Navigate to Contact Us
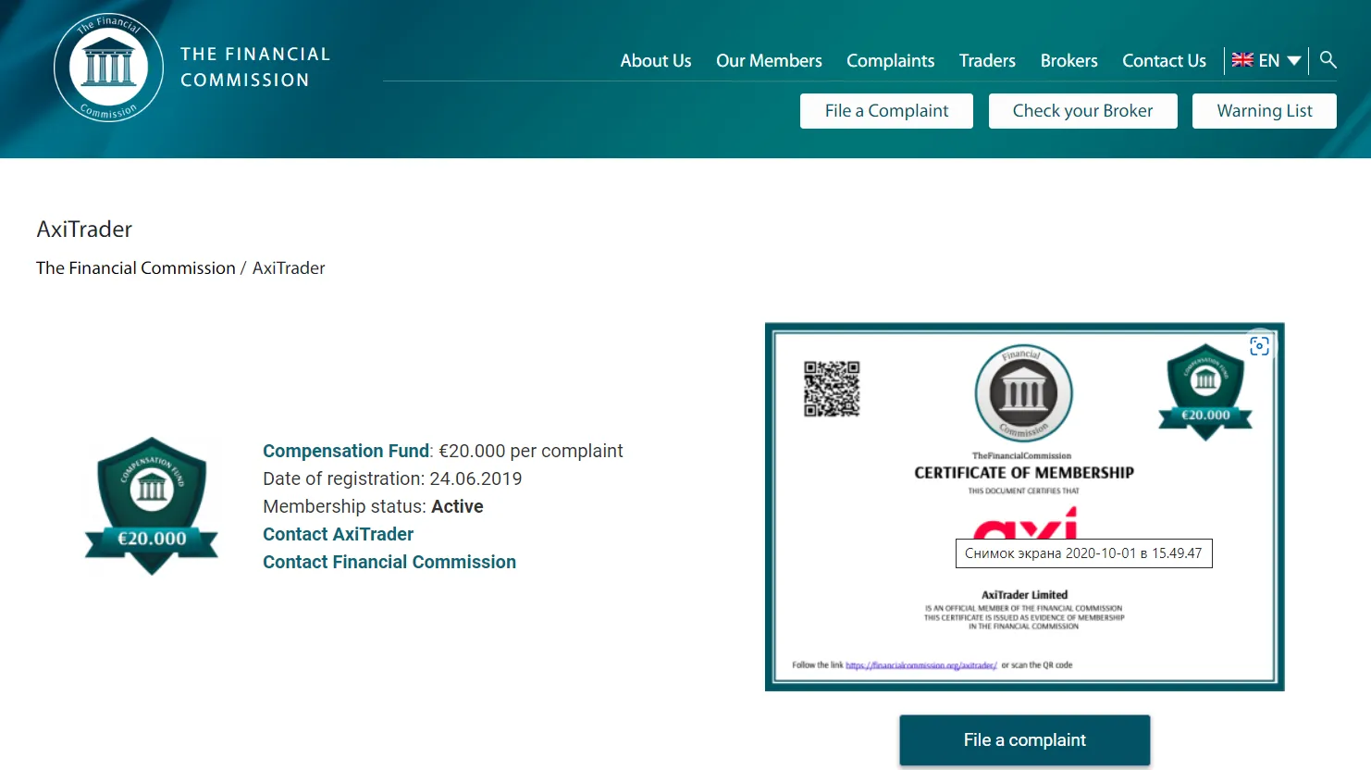The width and height of the screenshot is (1371, 770). tap(1164, 61)
